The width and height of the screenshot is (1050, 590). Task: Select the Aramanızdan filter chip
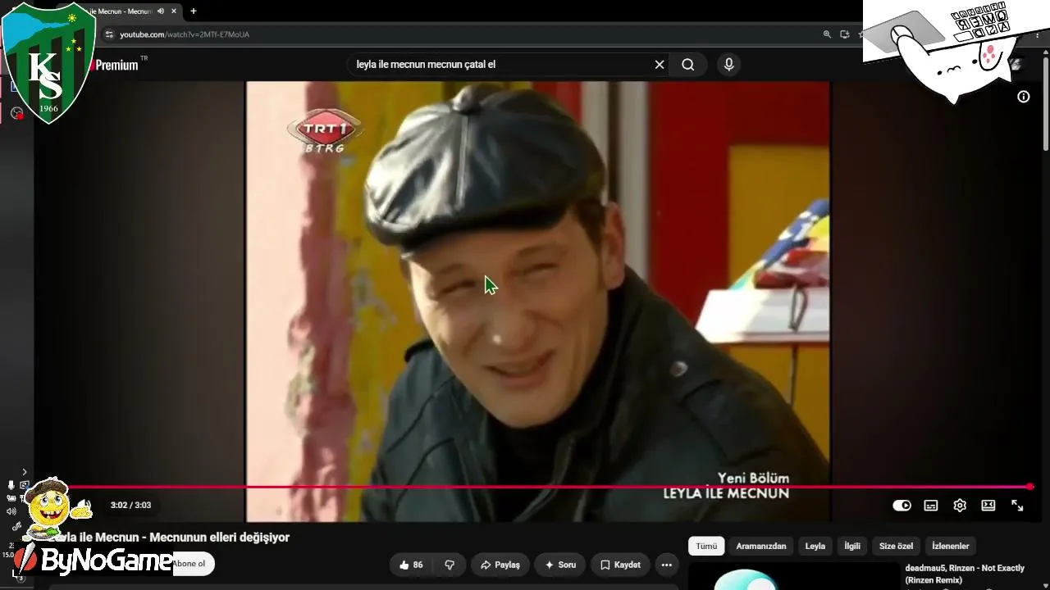pyautogui.click(x=761, y=546)
